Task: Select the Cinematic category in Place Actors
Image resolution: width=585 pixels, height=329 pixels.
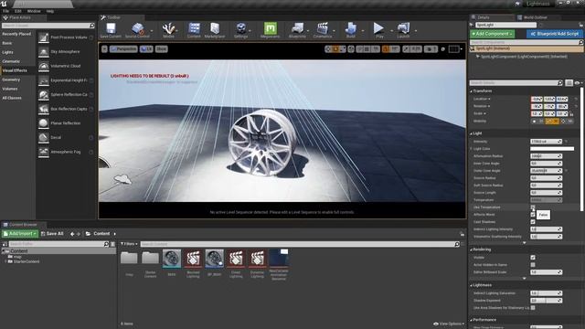Action: click(11, 61)
